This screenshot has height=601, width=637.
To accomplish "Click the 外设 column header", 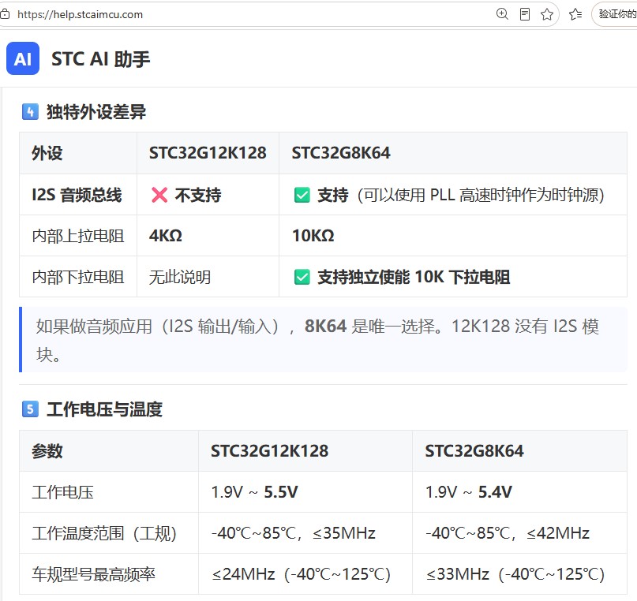I will (x=47, y=153).
